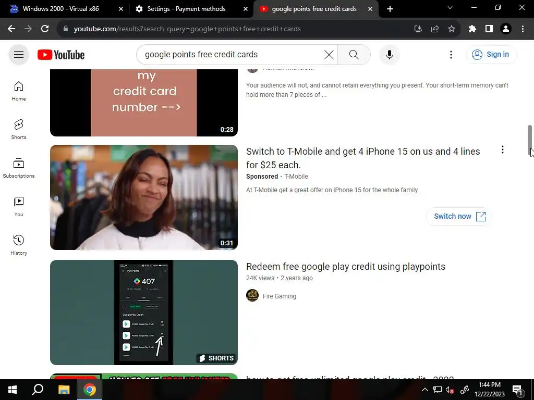Viewport: 534px width, 400px height.
Task: Open 'Redeem free google play credit' title
Action: 346,267
